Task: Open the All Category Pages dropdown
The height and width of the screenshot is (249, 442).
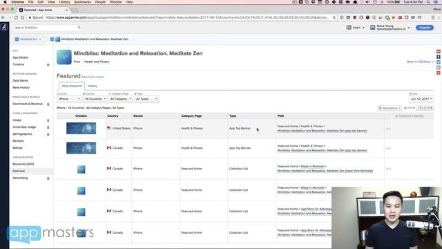Action: click(x=121, y=99)
